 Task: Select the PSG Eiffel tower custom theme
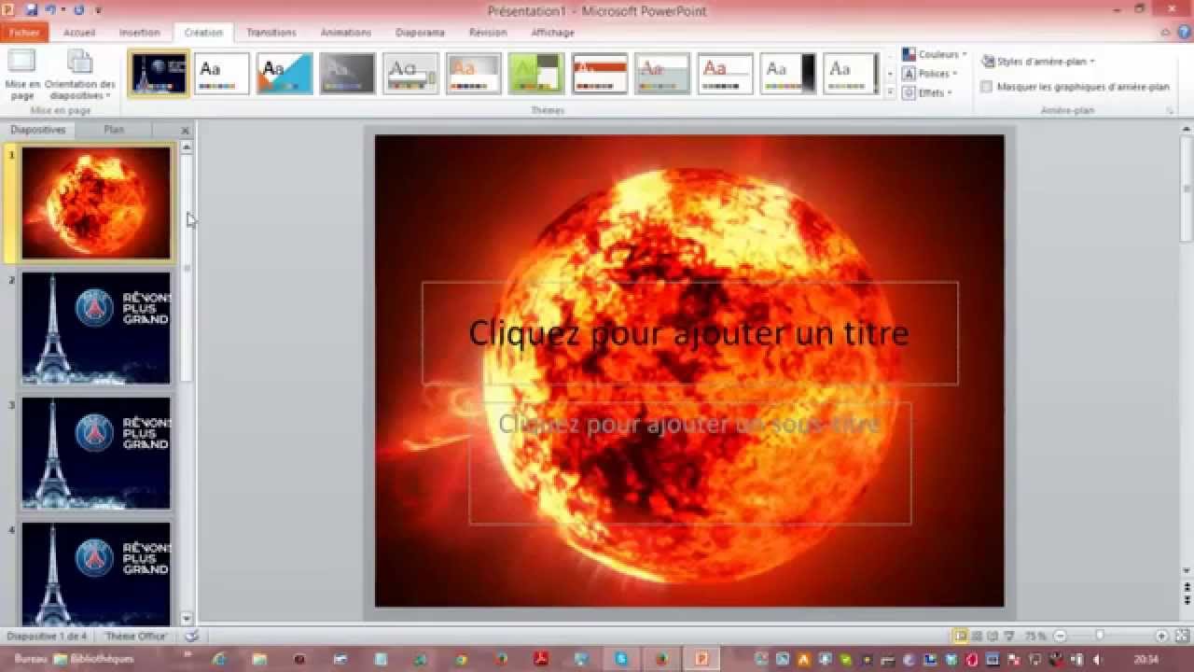point(160,74)
